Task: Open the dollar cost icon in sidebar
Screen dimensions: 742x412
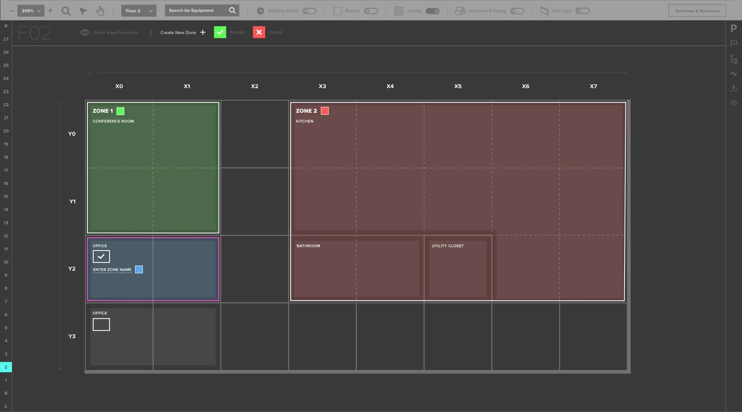Action: [x=734, y=88]
